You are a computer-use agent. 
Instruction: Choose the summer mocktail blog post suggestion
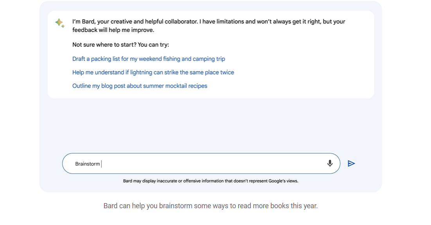click(140, 86)
